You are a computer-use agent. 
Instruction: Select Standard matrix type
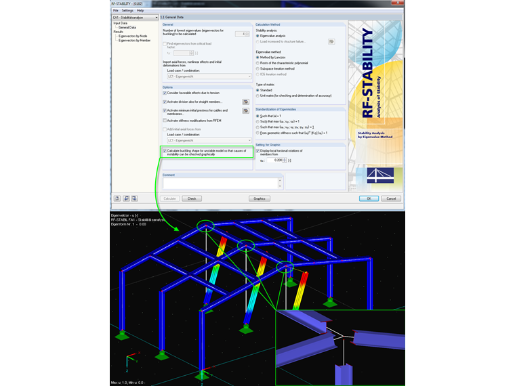[257, 90]
